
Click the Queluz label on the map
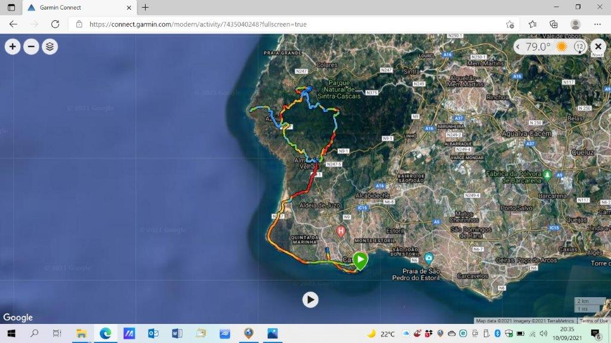point(582,152)
